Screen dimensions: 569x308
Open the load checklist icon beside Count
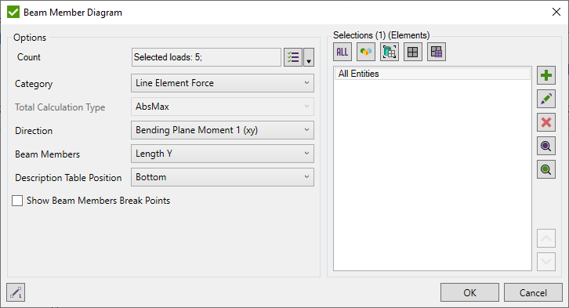click(x=293, y=57)
